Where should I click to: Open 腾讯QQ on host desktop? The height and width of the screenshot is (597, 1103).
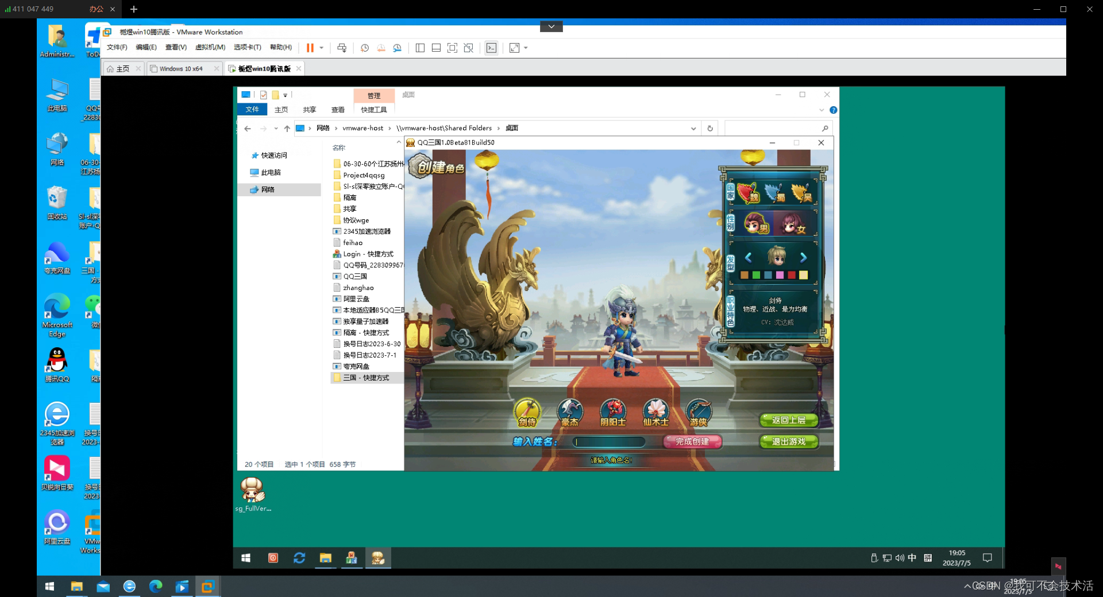(57, 365)
